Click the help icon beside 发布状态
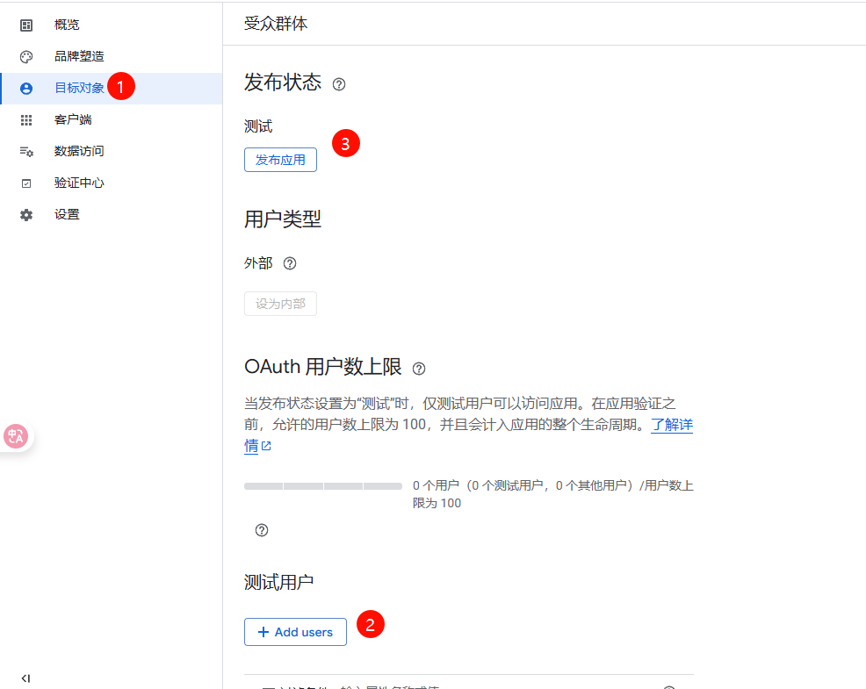The image size is (866, 689). click(339, 84)
